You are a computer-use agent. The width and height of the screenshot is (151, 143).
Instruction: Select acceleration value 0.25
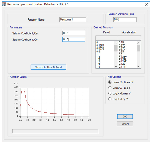click(121, 51)
